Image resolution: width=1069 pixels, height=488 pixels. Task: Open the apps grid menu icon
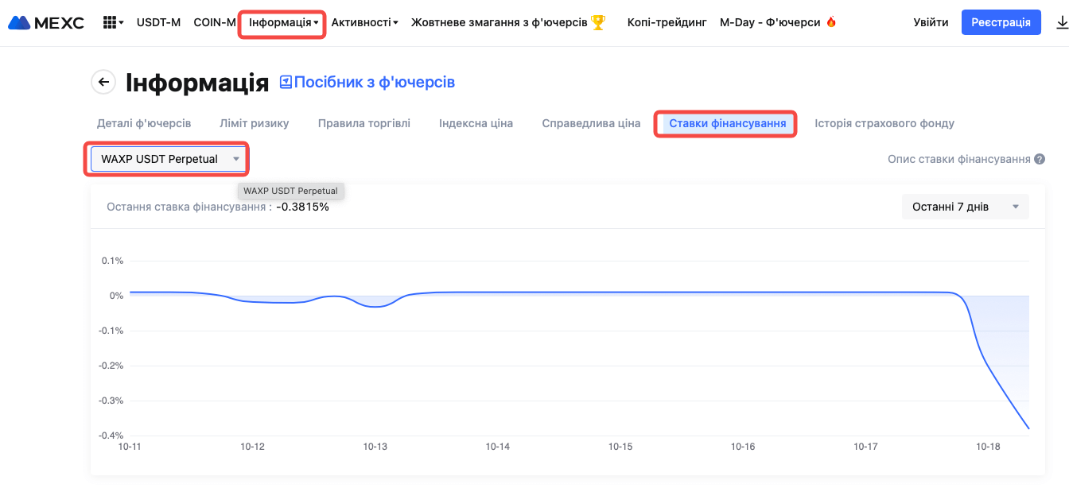[x=114, y=22]
